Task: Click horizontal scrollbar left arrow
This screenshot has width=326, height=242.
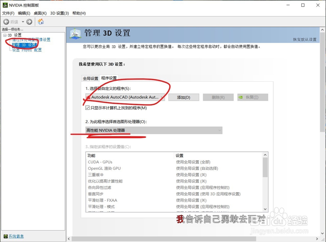Action: 69,239
